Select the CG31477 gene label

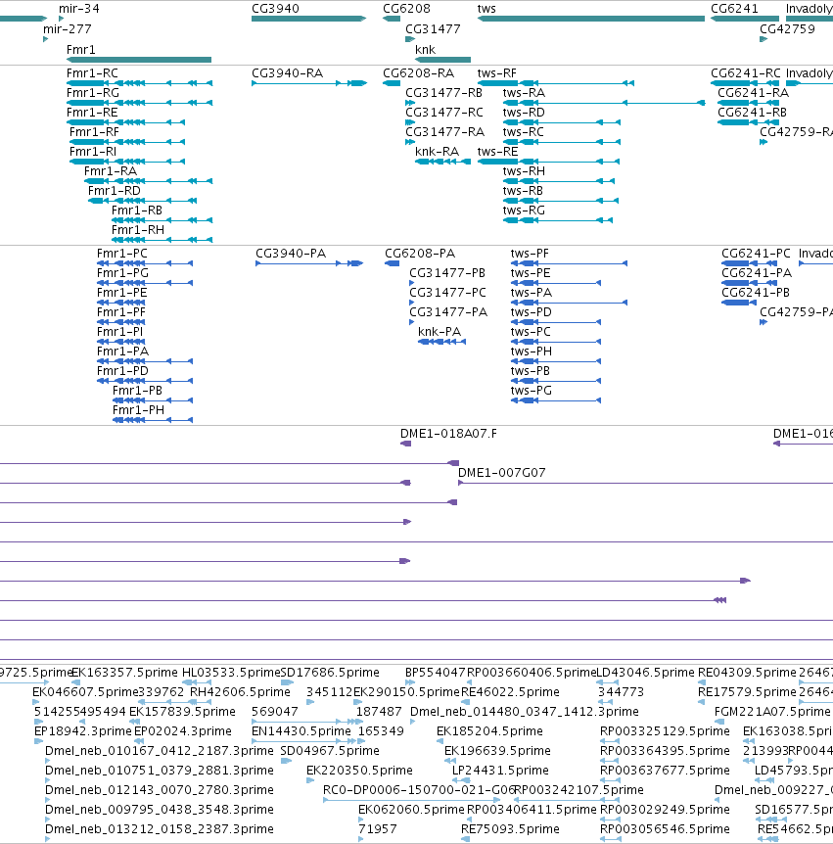(x=434, y=29)
